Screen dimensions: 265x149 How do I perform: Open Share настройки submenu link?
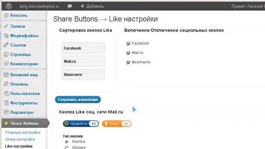click(20, 139)
